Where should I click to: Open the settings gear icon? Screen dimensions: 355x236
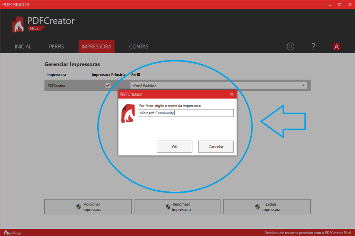pos(290,47)
